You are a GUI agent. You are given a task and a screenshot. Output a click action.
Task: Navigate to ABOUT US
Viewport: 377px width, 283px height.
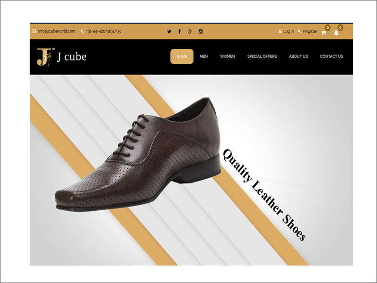tap(298, 57)
